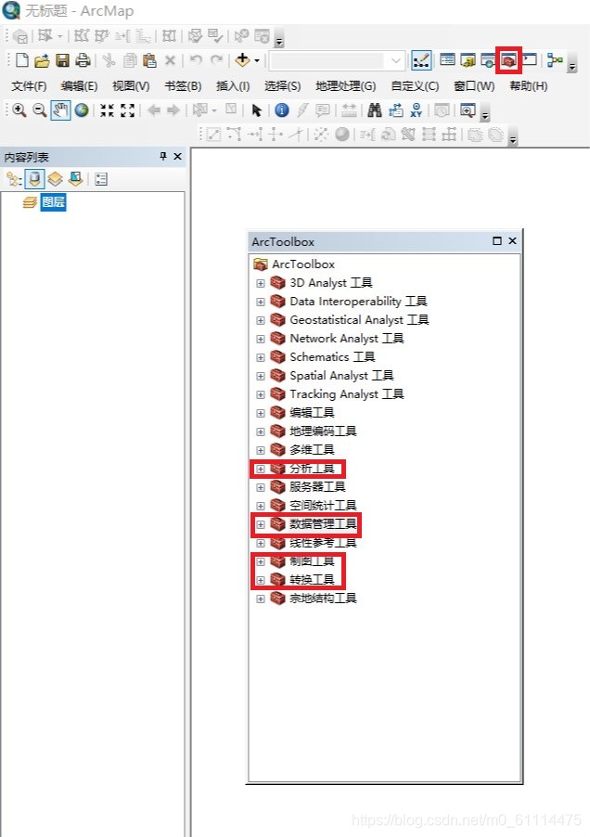Open the 地理处理(G) menu

(x=346, y=86)
